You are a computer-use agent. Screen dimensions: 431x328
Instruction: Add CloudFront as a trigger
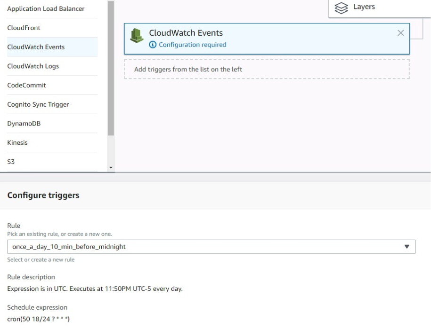pyautogui.click(x=52, y=28)
